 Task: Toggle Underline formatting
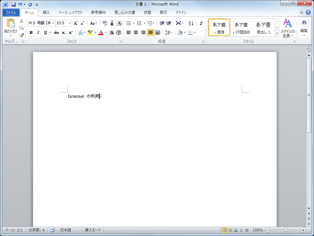[46, 32]
